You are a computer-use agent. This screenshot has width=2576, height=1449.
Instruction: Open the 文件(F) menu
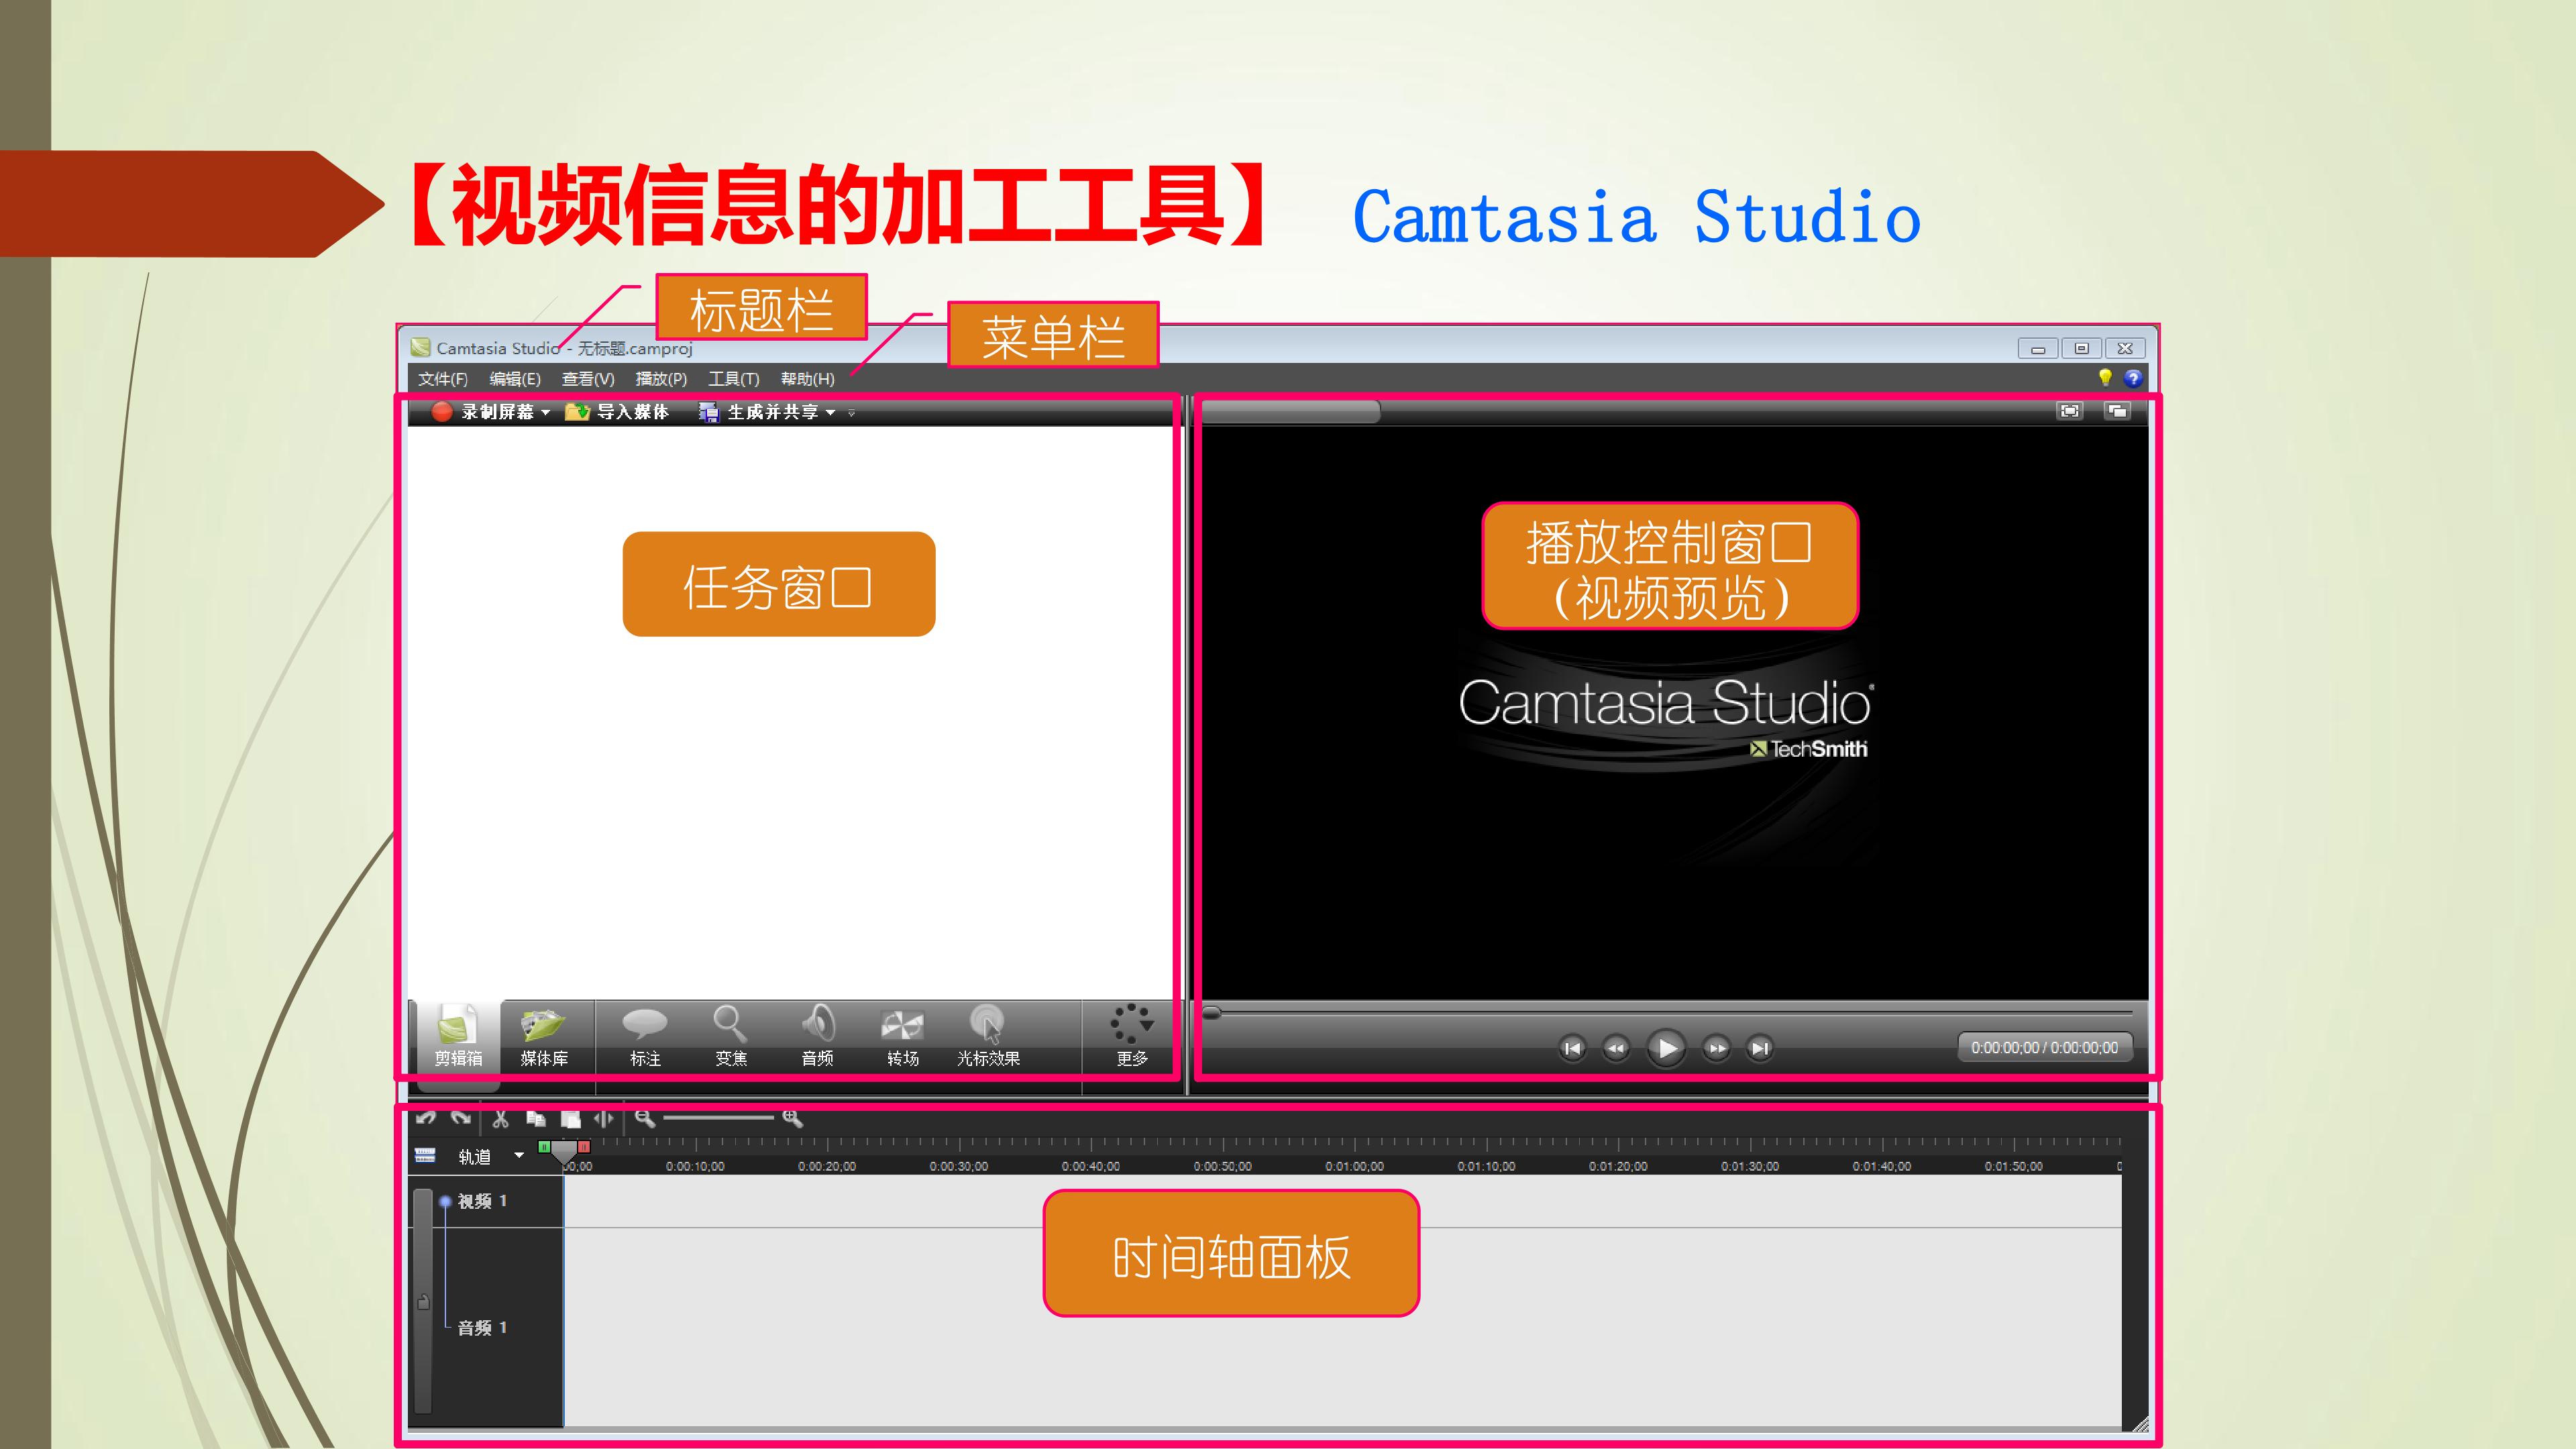(442, 379)
